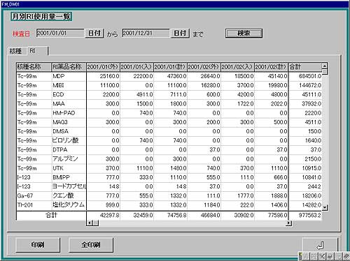The image size is (350, 261).
Task: Click the grid icon in IME toolbar
Action: click(x=338, y=256)
